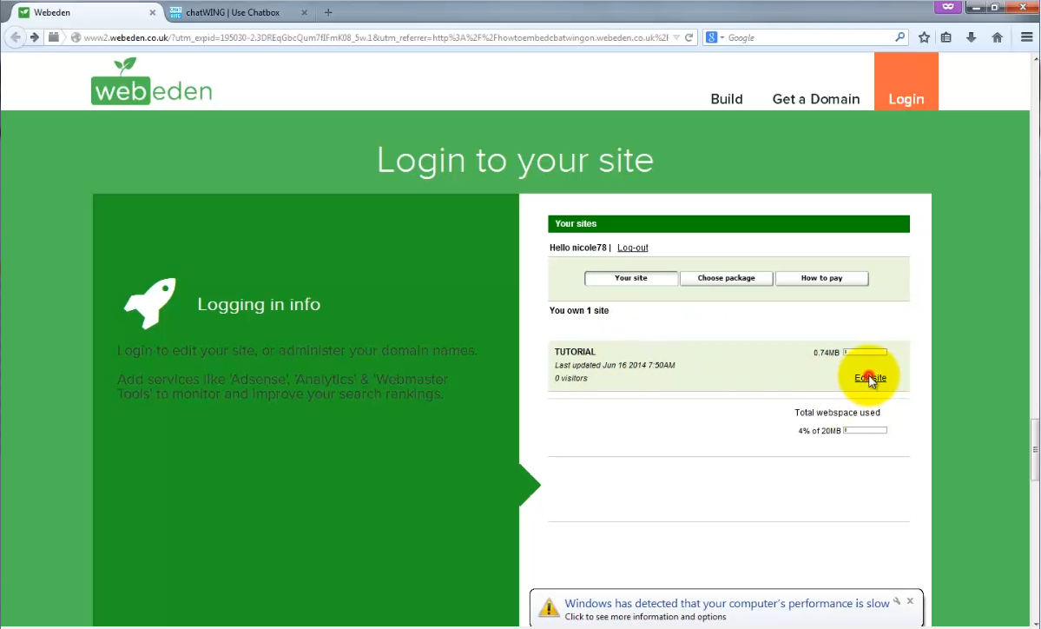
Task: Click the purple mask private browsing icon
Action: (x=948, y=7)
